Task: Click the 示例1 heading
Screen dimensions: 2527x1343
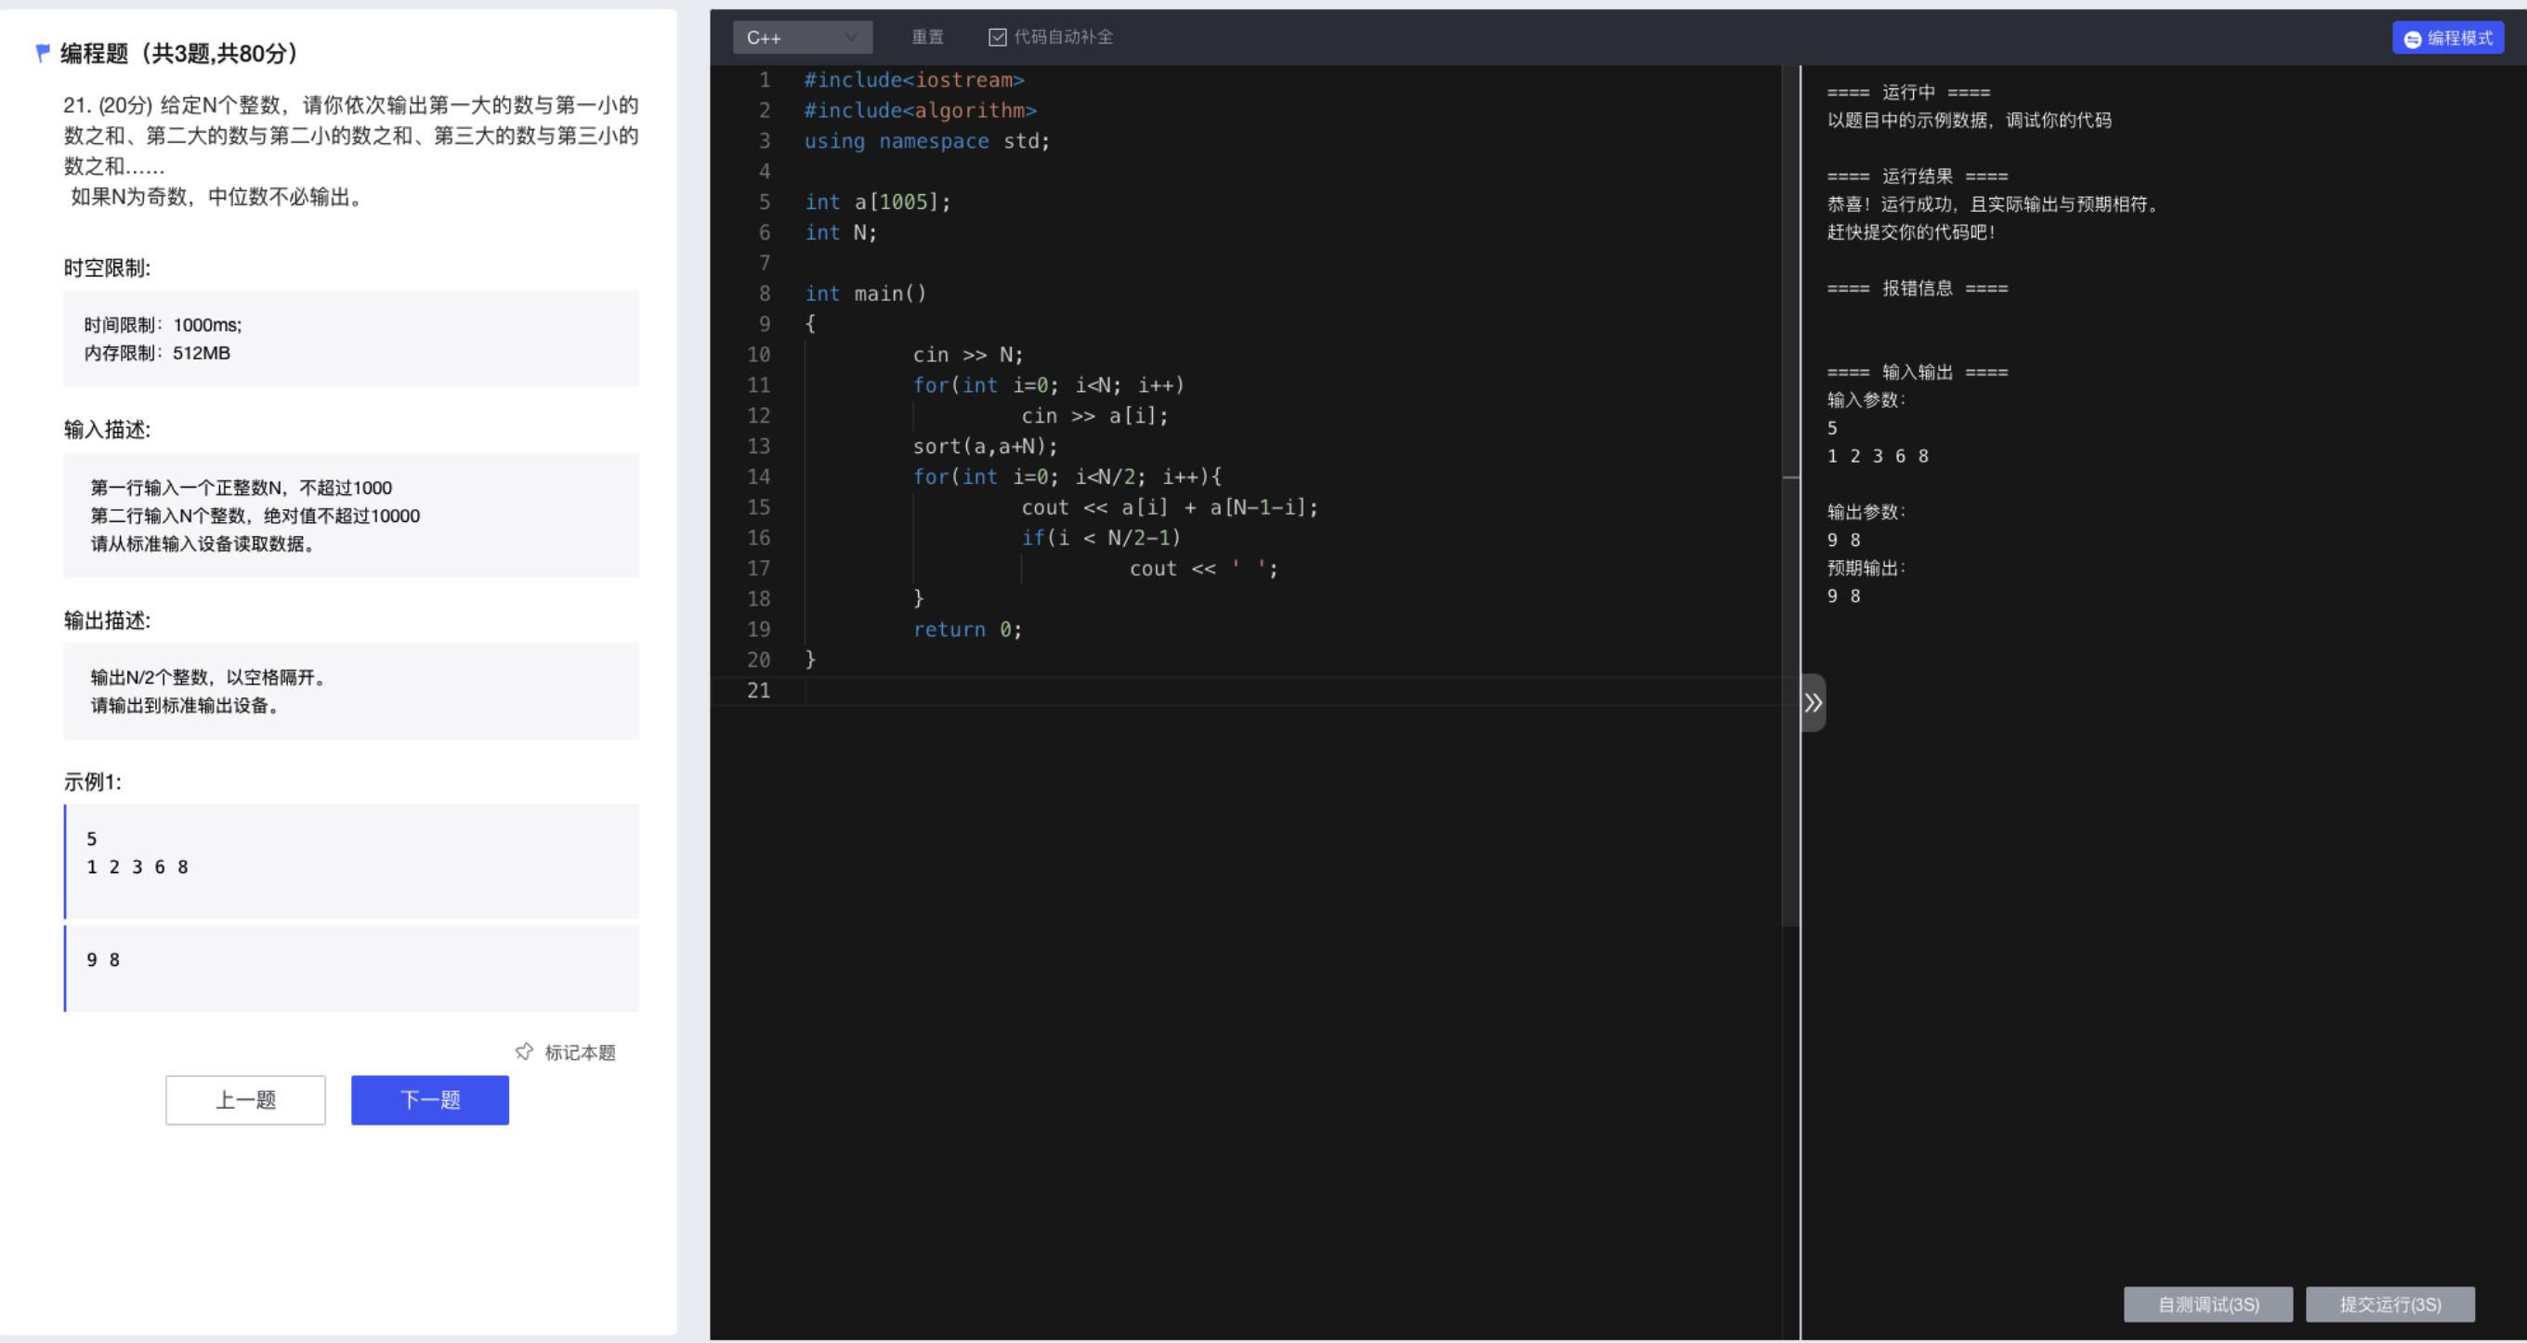Action: click(92, 782)
